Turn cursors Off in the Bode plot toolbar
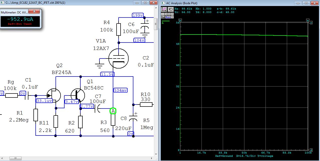320x161 pixels. click(163, 14)
